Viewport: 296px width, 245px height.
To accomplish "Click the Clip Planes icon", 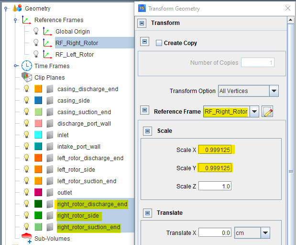I will pyautogui.click(x=27, y=77).
